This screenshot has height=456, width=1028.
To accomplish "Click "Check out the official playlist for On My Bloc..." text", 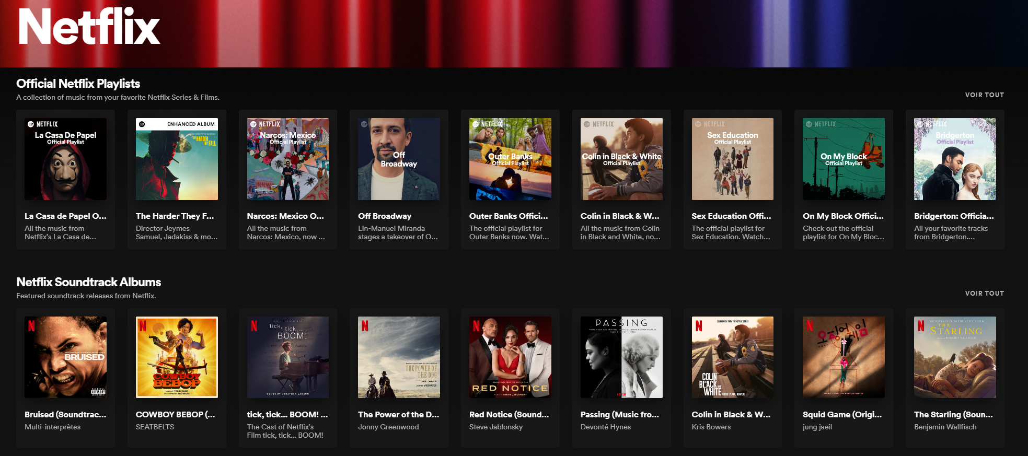I will click(x=844, y=233).
